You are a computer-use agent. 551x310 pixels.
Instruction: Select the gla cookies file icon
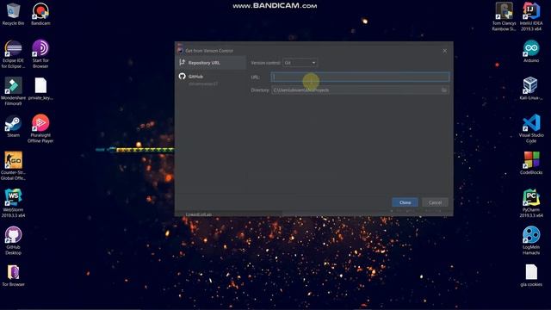pyautogui.click(x=531, y=276)
